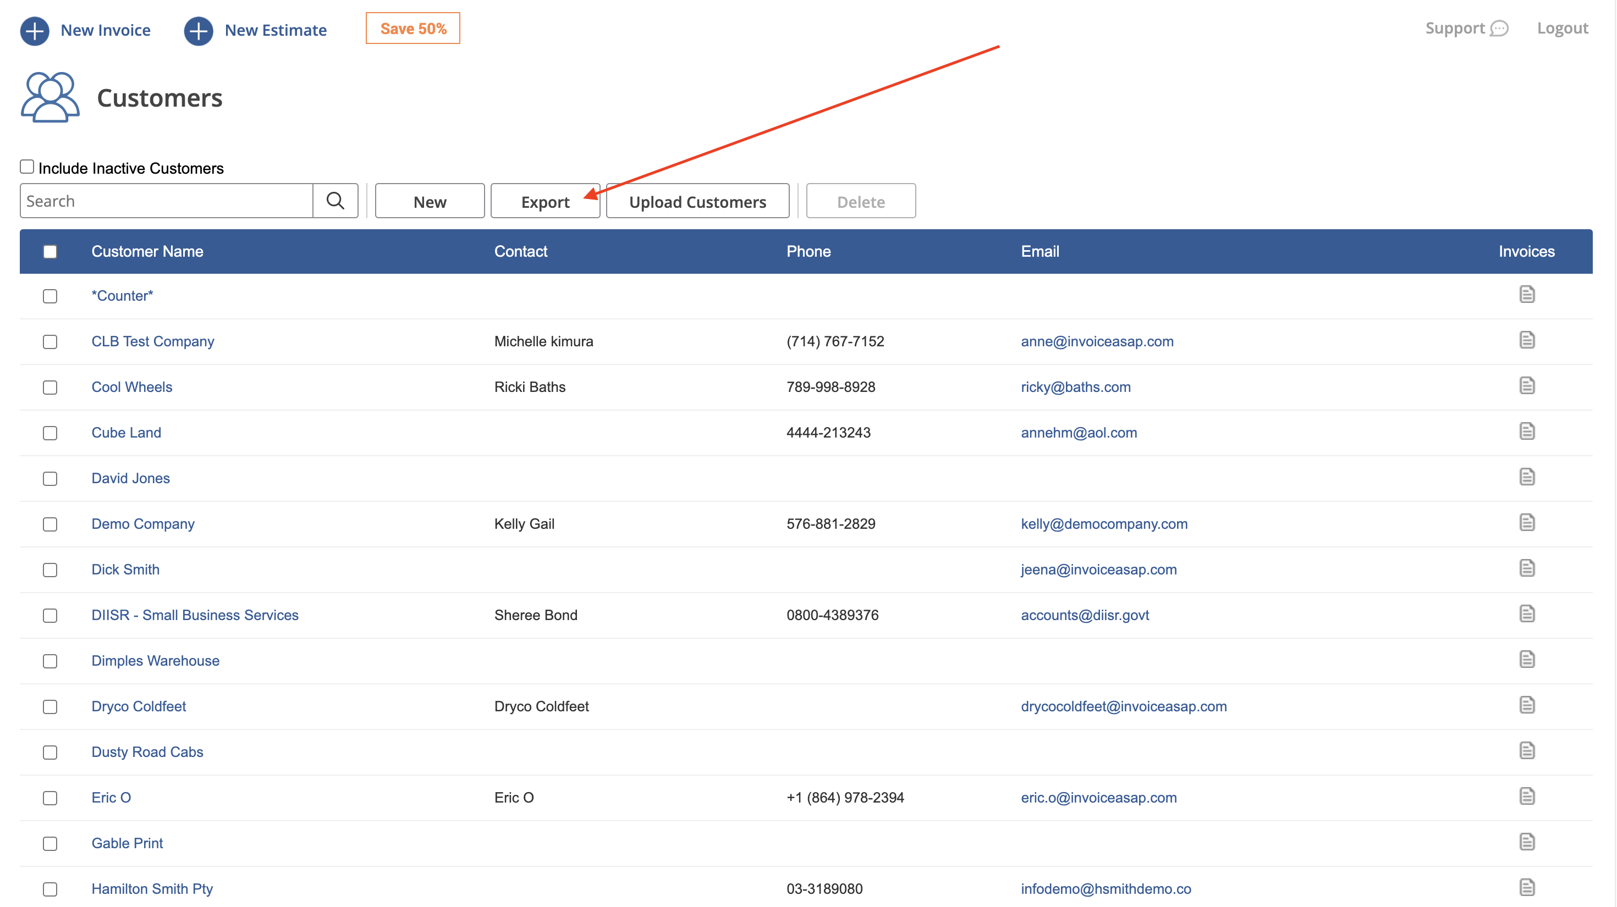Click the search magnifier icon
This screenshot has height=907, width=1617.
[334, 201]
